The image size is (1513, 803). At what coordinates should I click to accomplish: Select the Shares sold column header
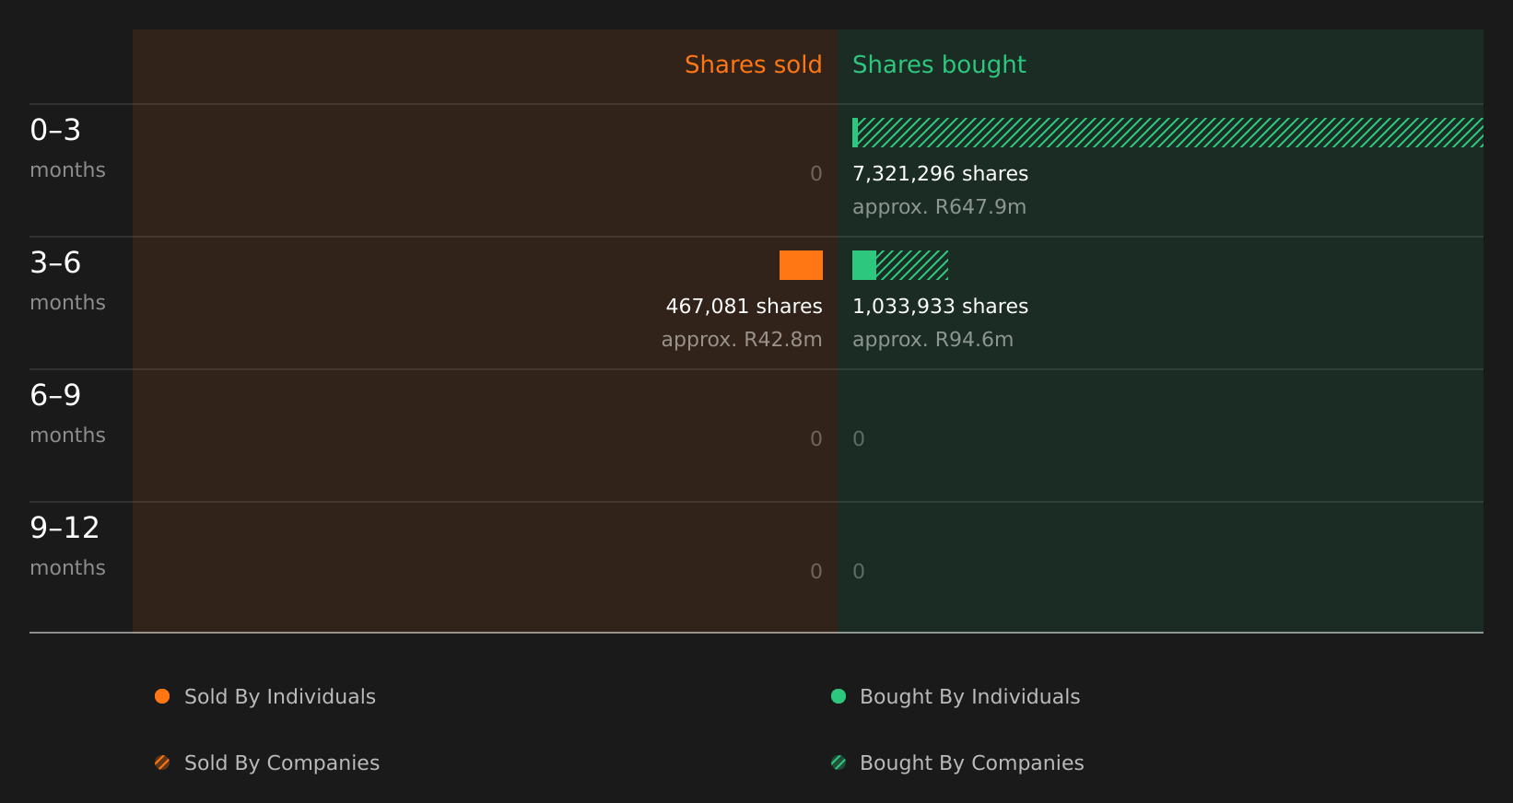pos(753,64)
